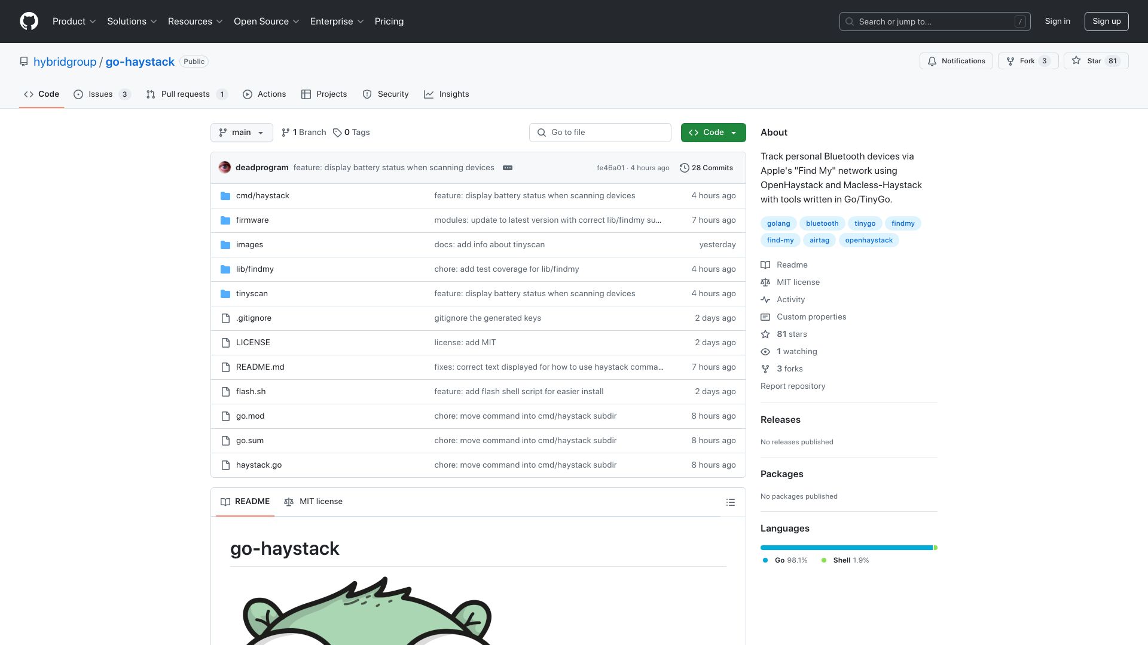
Task: Click the 28 Commits history link
Action: pyautogui.click(x=706, y=168)
